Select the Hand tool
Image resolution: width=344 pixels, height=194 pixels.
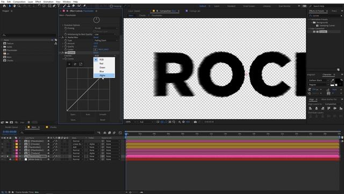point(15,6)
